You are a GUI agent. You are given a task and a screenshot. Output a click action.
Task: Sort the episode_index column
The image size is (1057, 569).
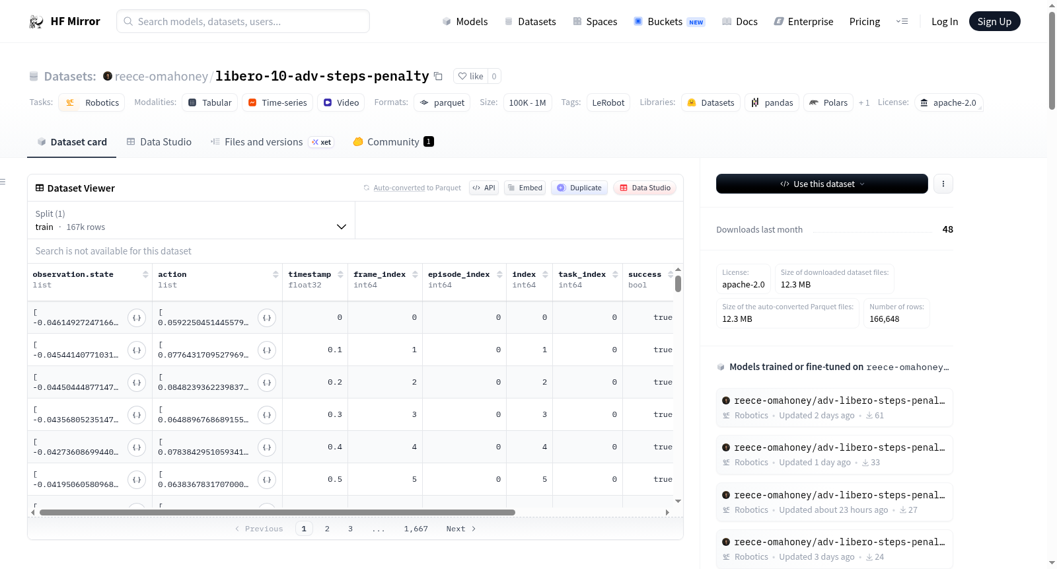coord(499,274)
